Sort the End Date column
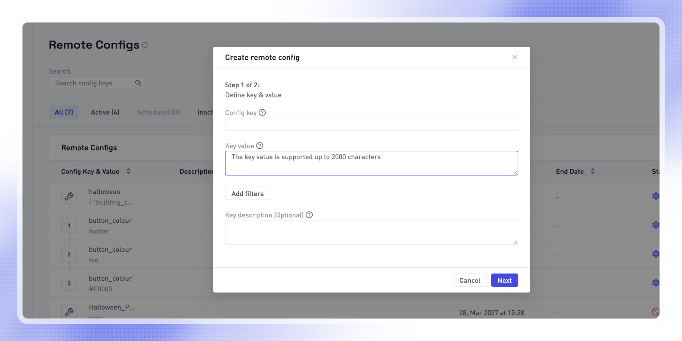This screenshot has width=682, height=341. 592,171
